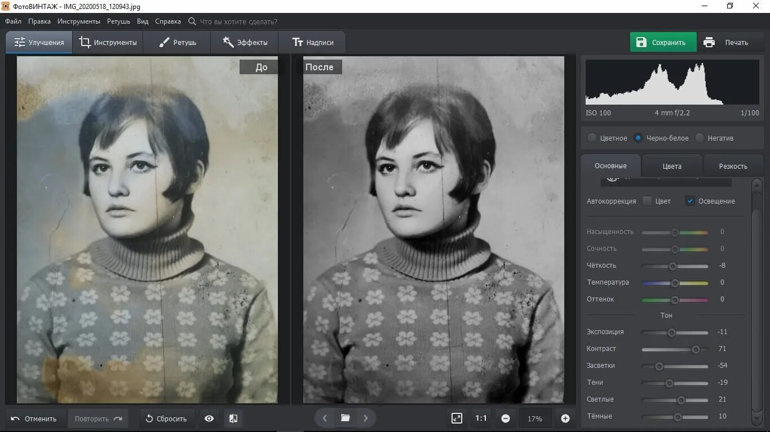Click the Засветки slider handle
The image size is (770, 432).
[x=659, y=366]
